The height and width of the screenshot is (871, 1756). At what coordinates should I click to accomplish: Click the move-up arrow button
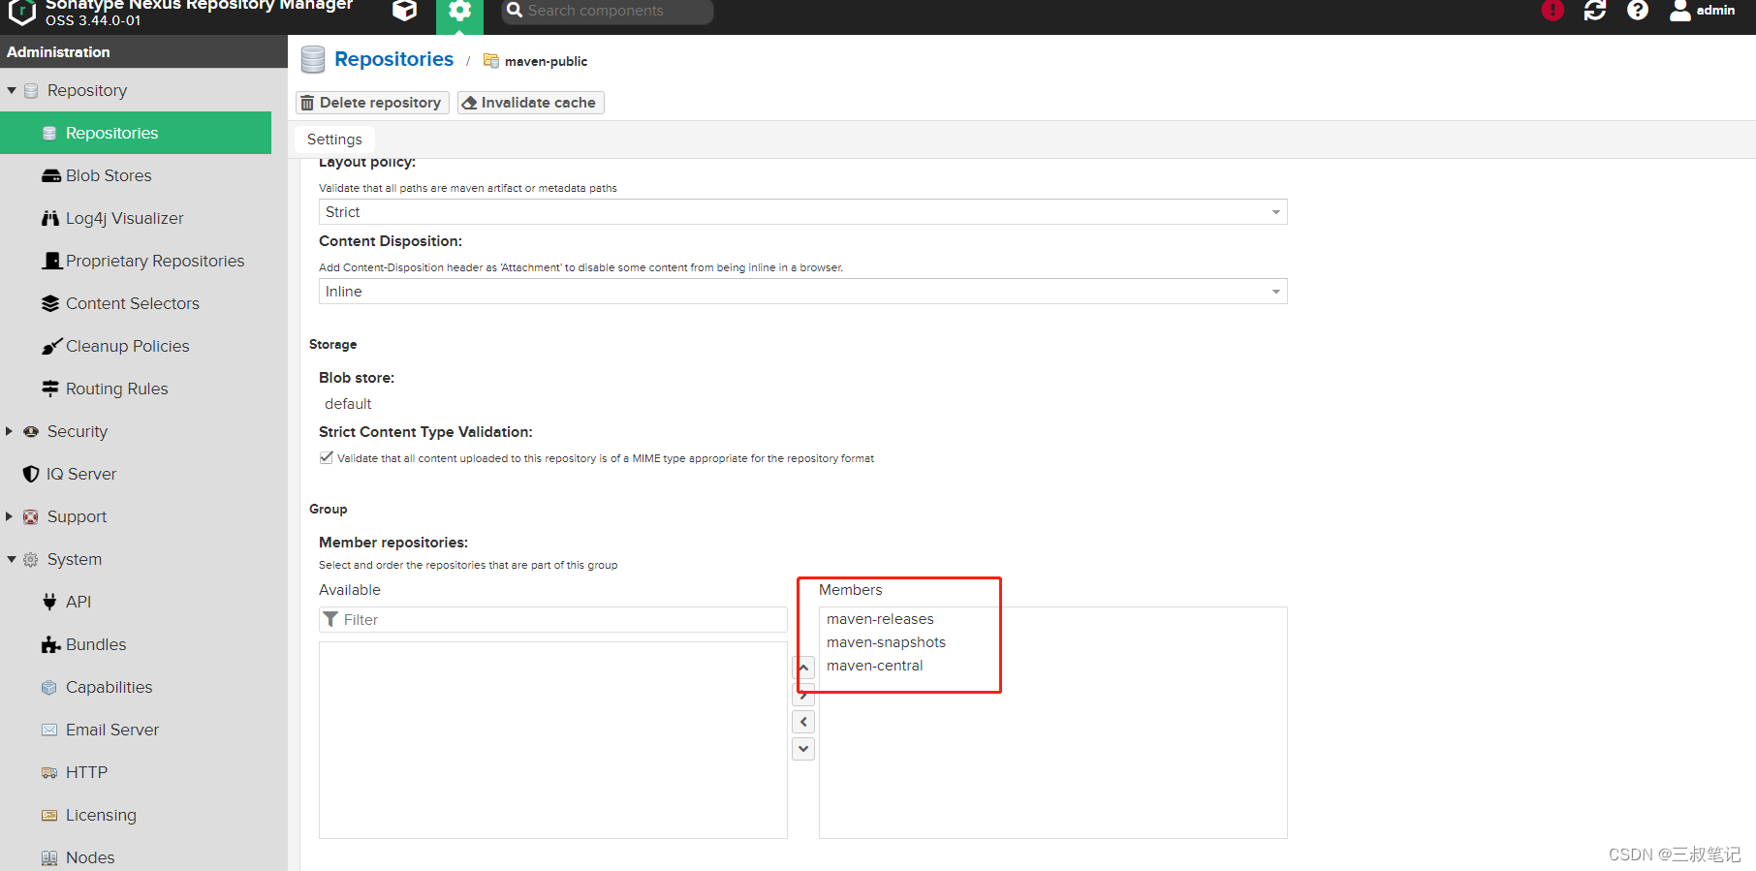click(x=803, y=668)
